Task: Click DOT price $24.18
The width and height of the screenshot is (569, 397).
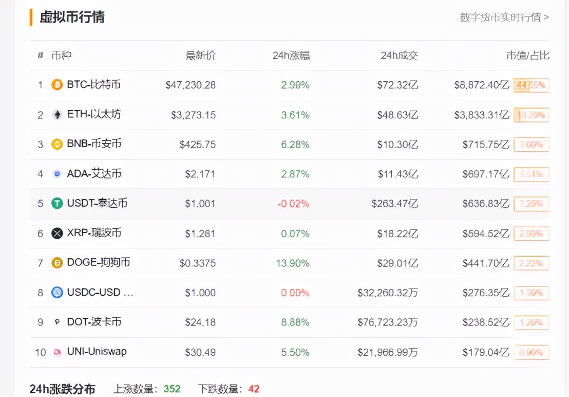Action: (x=200, y=322)
